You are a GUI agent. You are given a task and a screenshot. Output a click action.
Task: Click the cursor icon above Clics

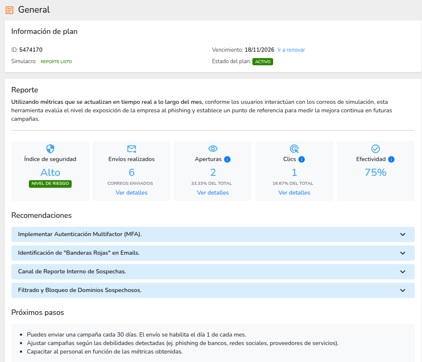294,149
